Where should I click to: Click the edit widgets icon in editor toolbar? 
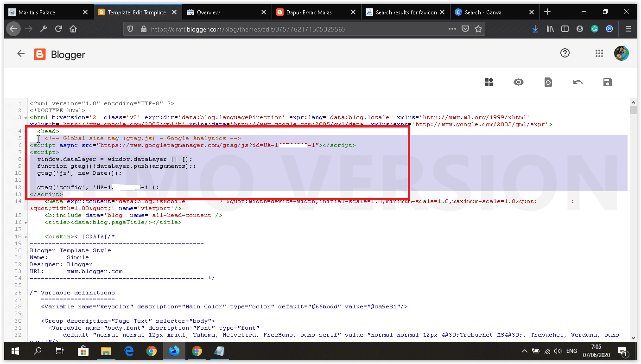point(489,82)
